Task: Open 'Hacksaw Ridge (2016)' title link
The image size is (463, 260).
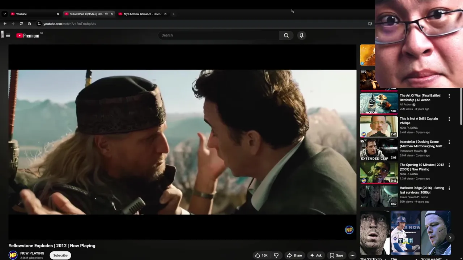Action: coord(422,190)
